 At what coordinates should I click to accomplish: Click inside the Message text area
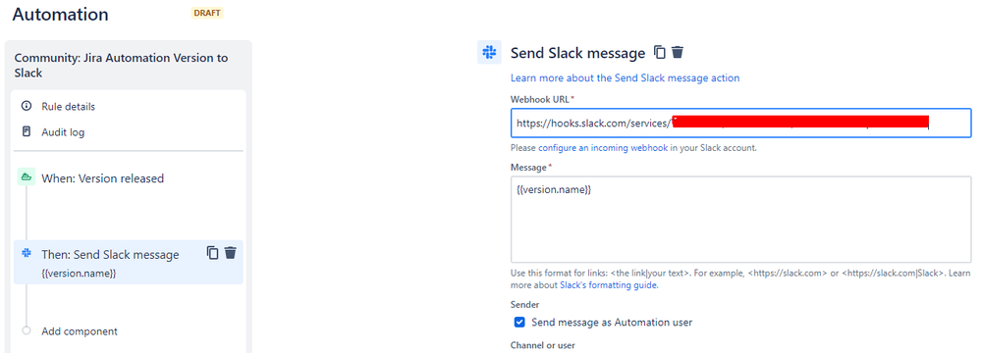[x=740, y=220]
